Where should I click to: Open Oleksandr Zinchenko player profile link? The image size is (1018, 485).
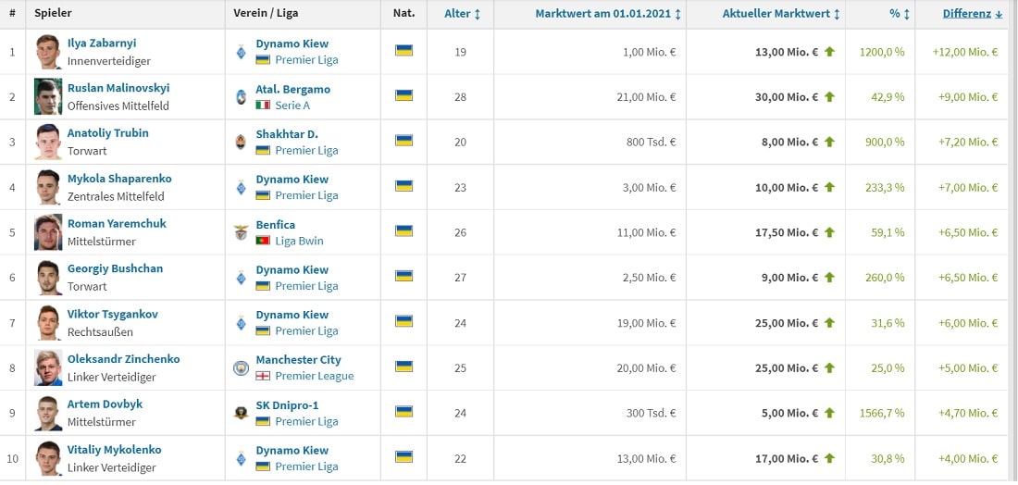pyautogui.click(x=123, y=359)
